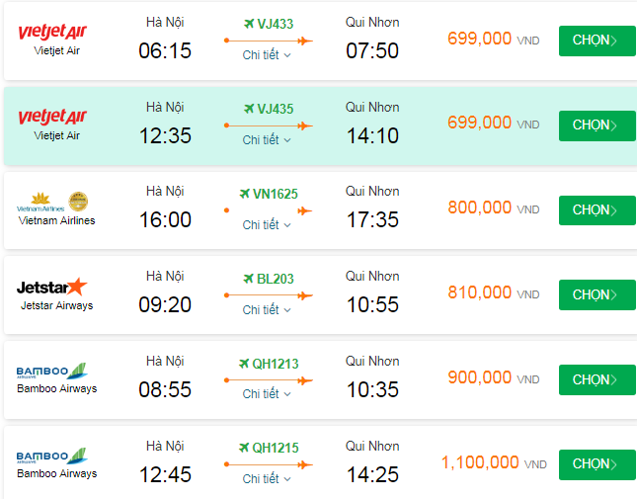This screenshot has height=499, width=637.
Task: Open Chi tiết for Jetstar flight BL203
Action: tap(267, 309)
